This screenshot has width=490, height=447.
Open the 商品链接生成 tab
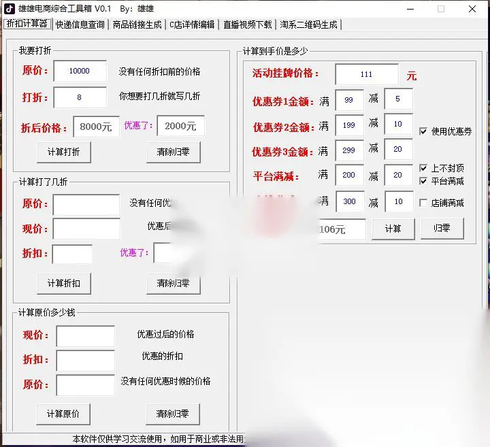(x=137, y=24)
